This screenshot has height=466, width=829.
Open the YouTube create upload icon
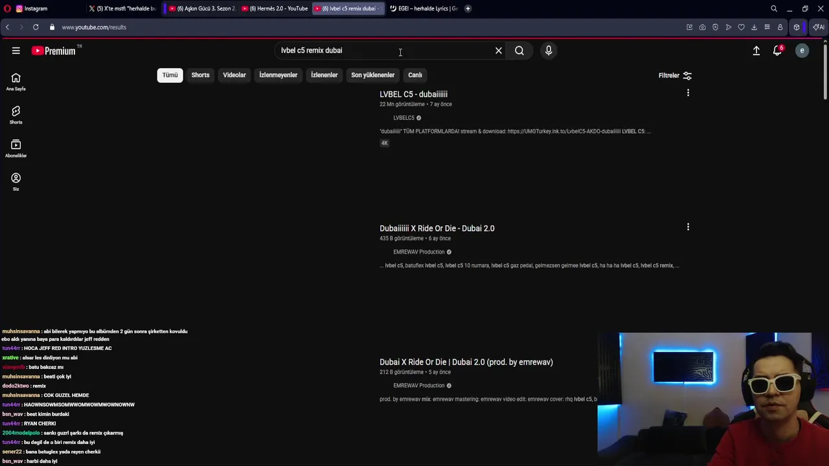point(756,50)
